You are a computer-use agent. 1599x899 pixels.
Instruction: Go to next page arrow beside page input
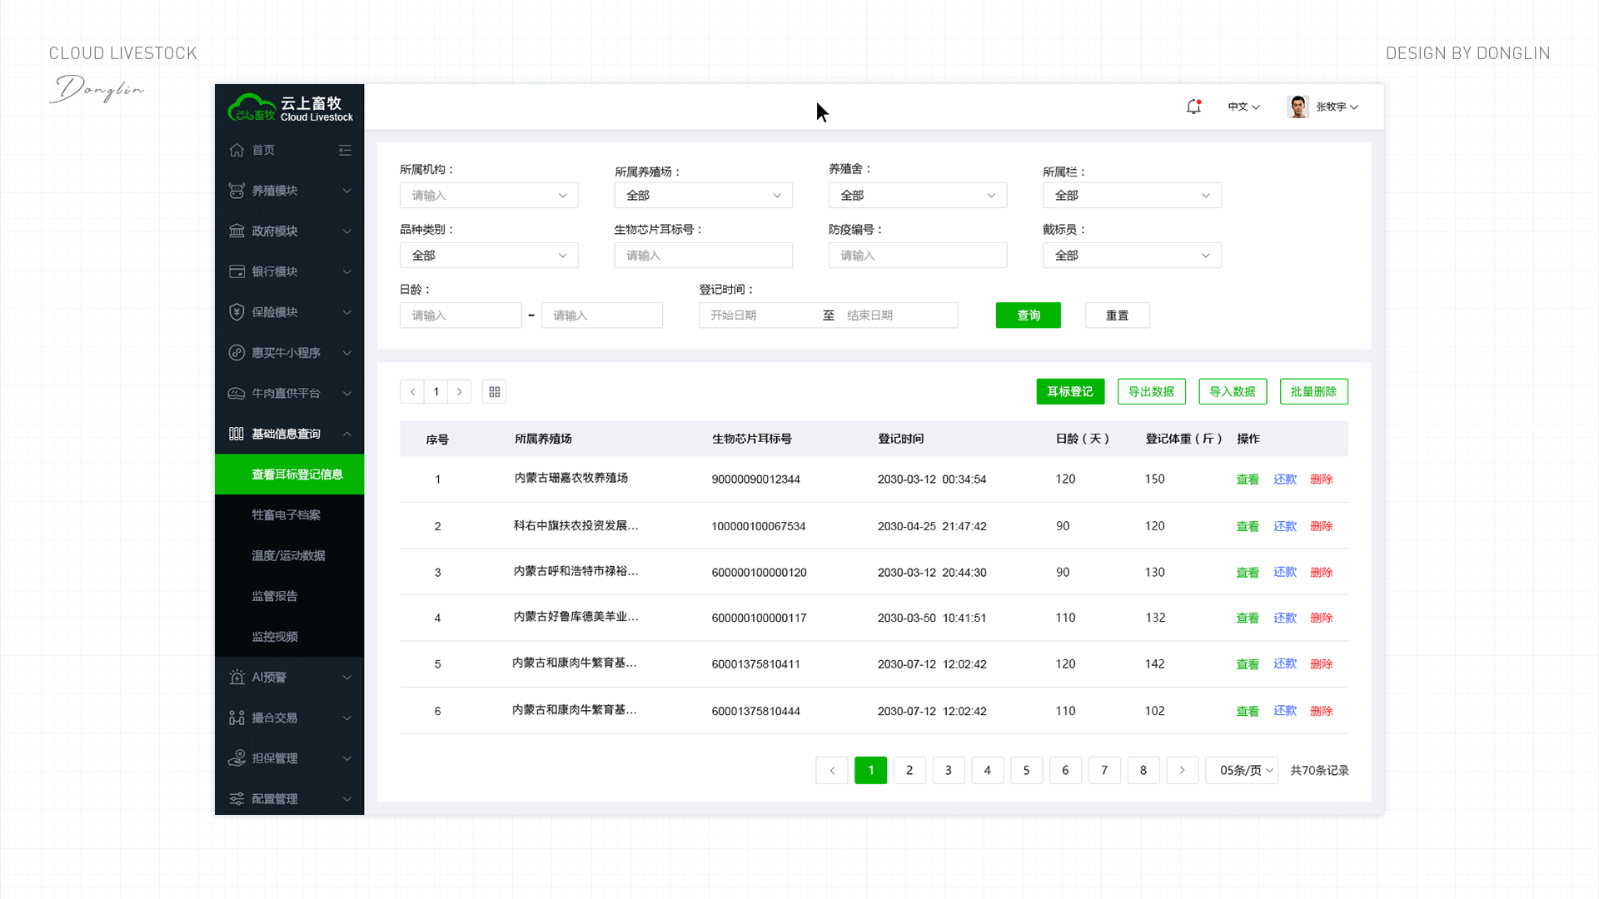pyautogui.click(x=459, y=392)
